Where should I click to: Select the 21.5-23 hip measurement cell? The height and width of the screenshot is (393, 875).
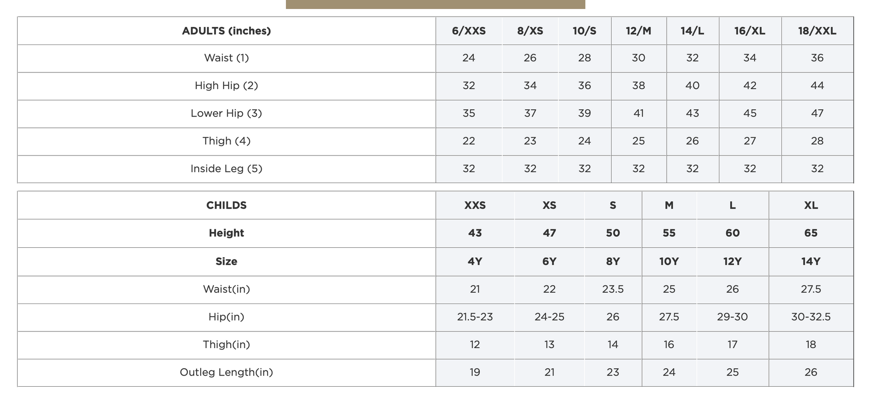(475, 317)
